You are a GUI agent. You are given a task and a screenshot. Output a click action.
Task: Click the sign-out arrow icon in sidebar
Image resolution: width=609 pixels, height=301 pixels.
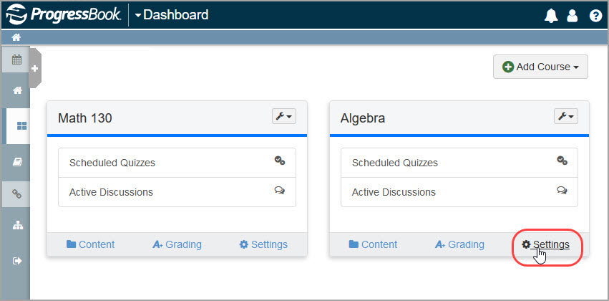point(17,261)
